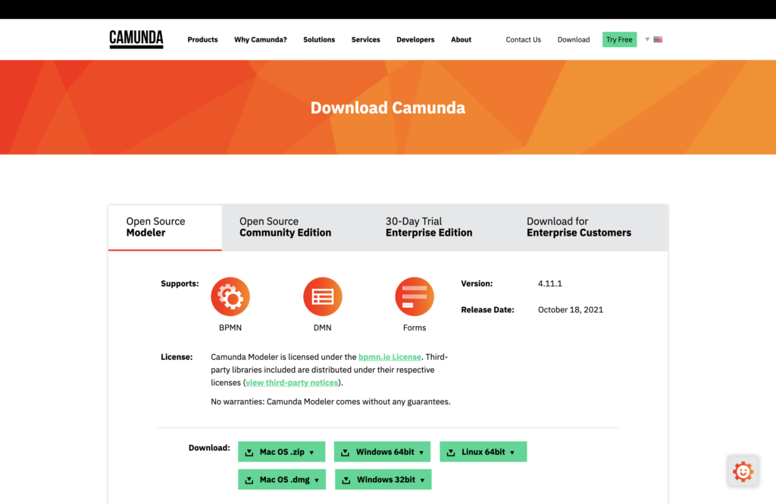The height and width of the screenshot is (504, 776).
Task: Click the Try Free button
Action: [619, 39]
